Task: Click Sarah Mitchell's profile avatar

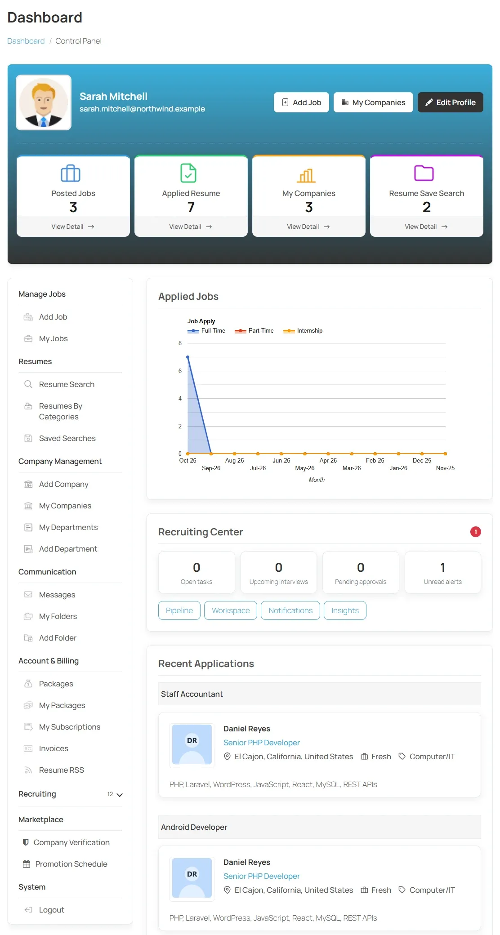Action: pos(44,102)
